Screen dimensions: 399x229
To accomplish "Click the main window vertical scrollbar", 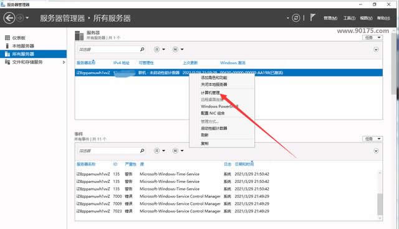I will (393, 63).
